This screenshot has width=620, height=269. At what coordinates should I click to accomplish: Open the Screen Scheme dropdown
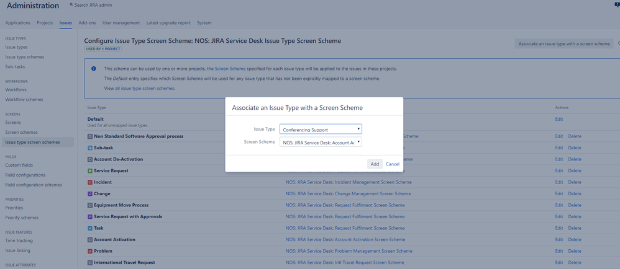pos(321,142)
